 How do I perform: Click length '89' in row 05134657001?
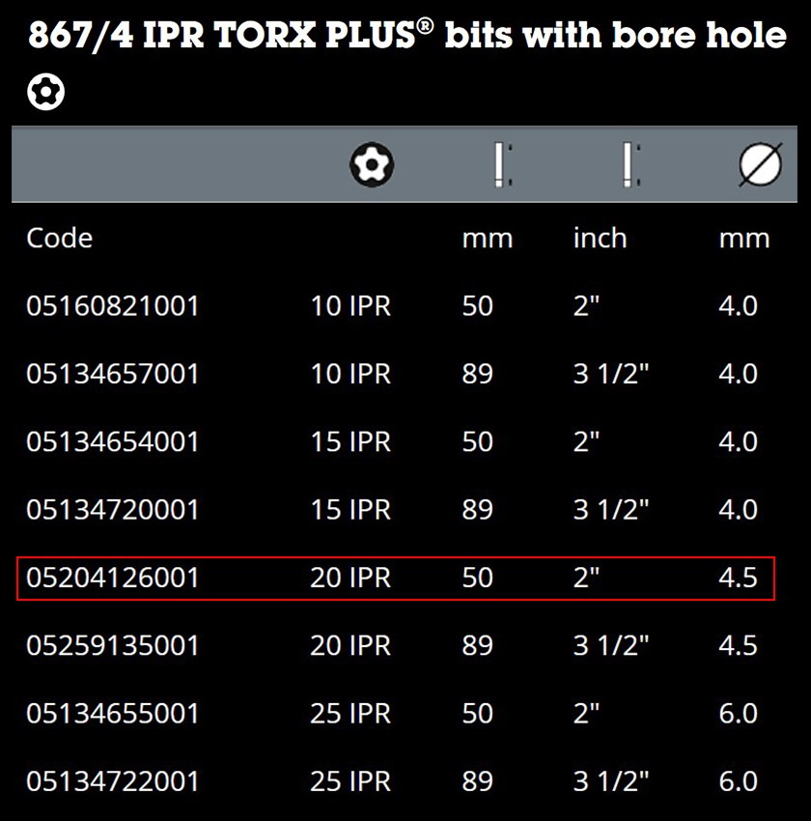(x=477, y=374)
